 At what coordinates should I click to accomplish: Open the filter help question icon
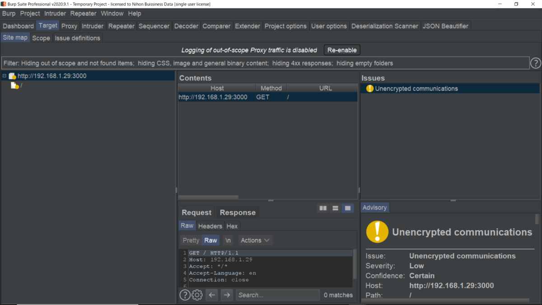click(x=535, y=63)
